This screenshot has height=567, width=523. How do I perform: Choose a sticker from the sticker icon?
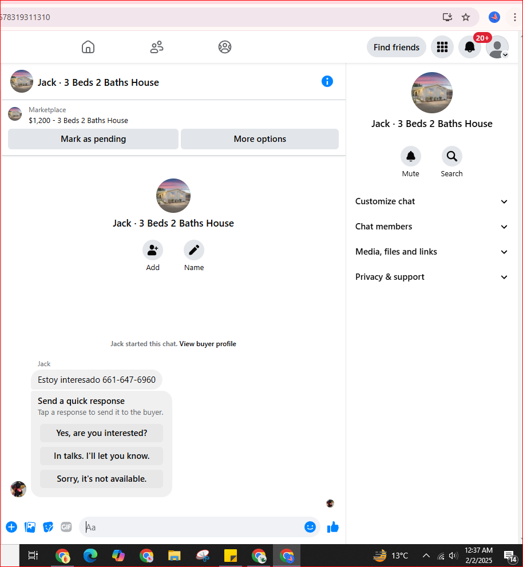(48, 527)
